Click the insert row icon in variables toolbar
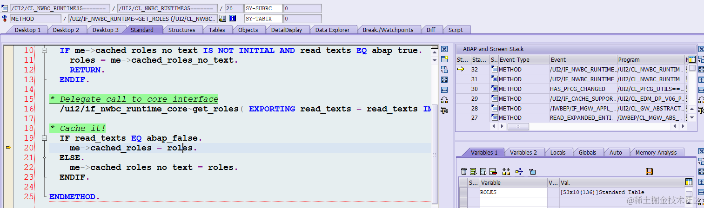This screenshot has width=704, height=208. (x=473, y=171)
